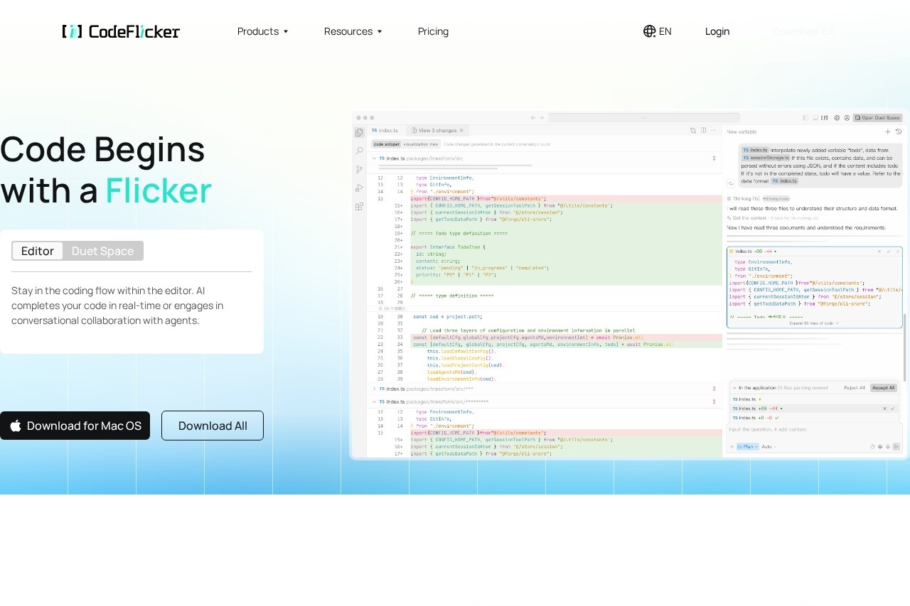Click Reject All in review panel
The height and width of the screenshot is (606, 910).
pyautogui.click(x=855, y=388)
